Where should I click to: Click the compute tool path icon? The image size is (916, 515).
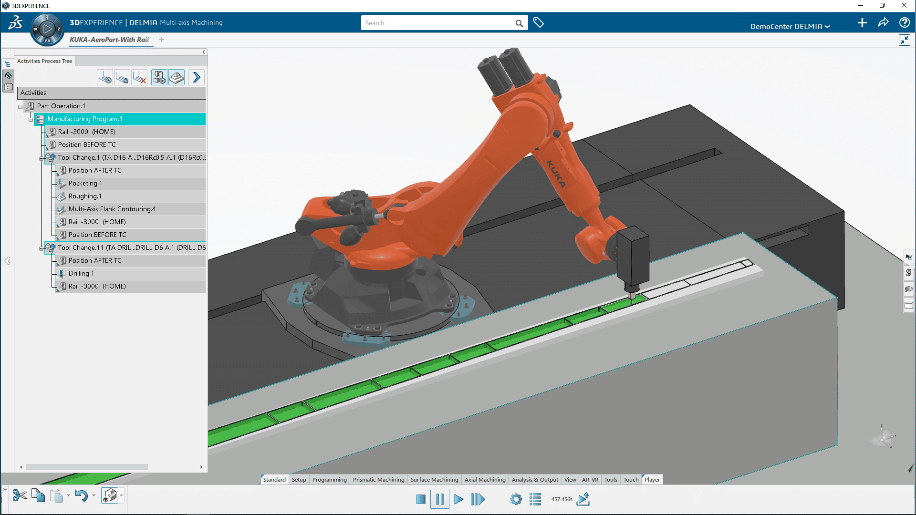(122, 77)
